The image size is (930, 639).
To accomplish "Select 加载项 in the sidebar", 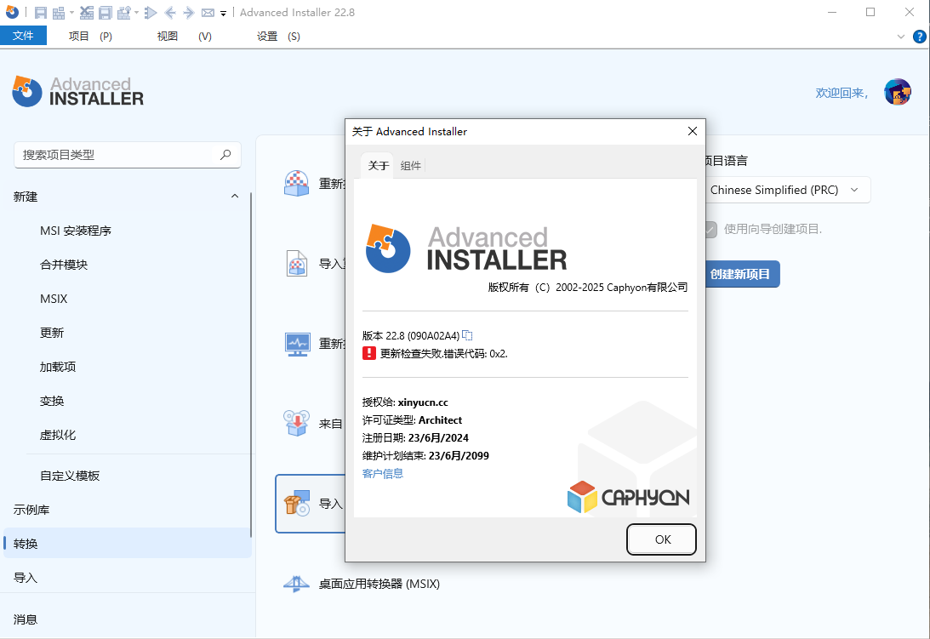I will coord(58,367).
